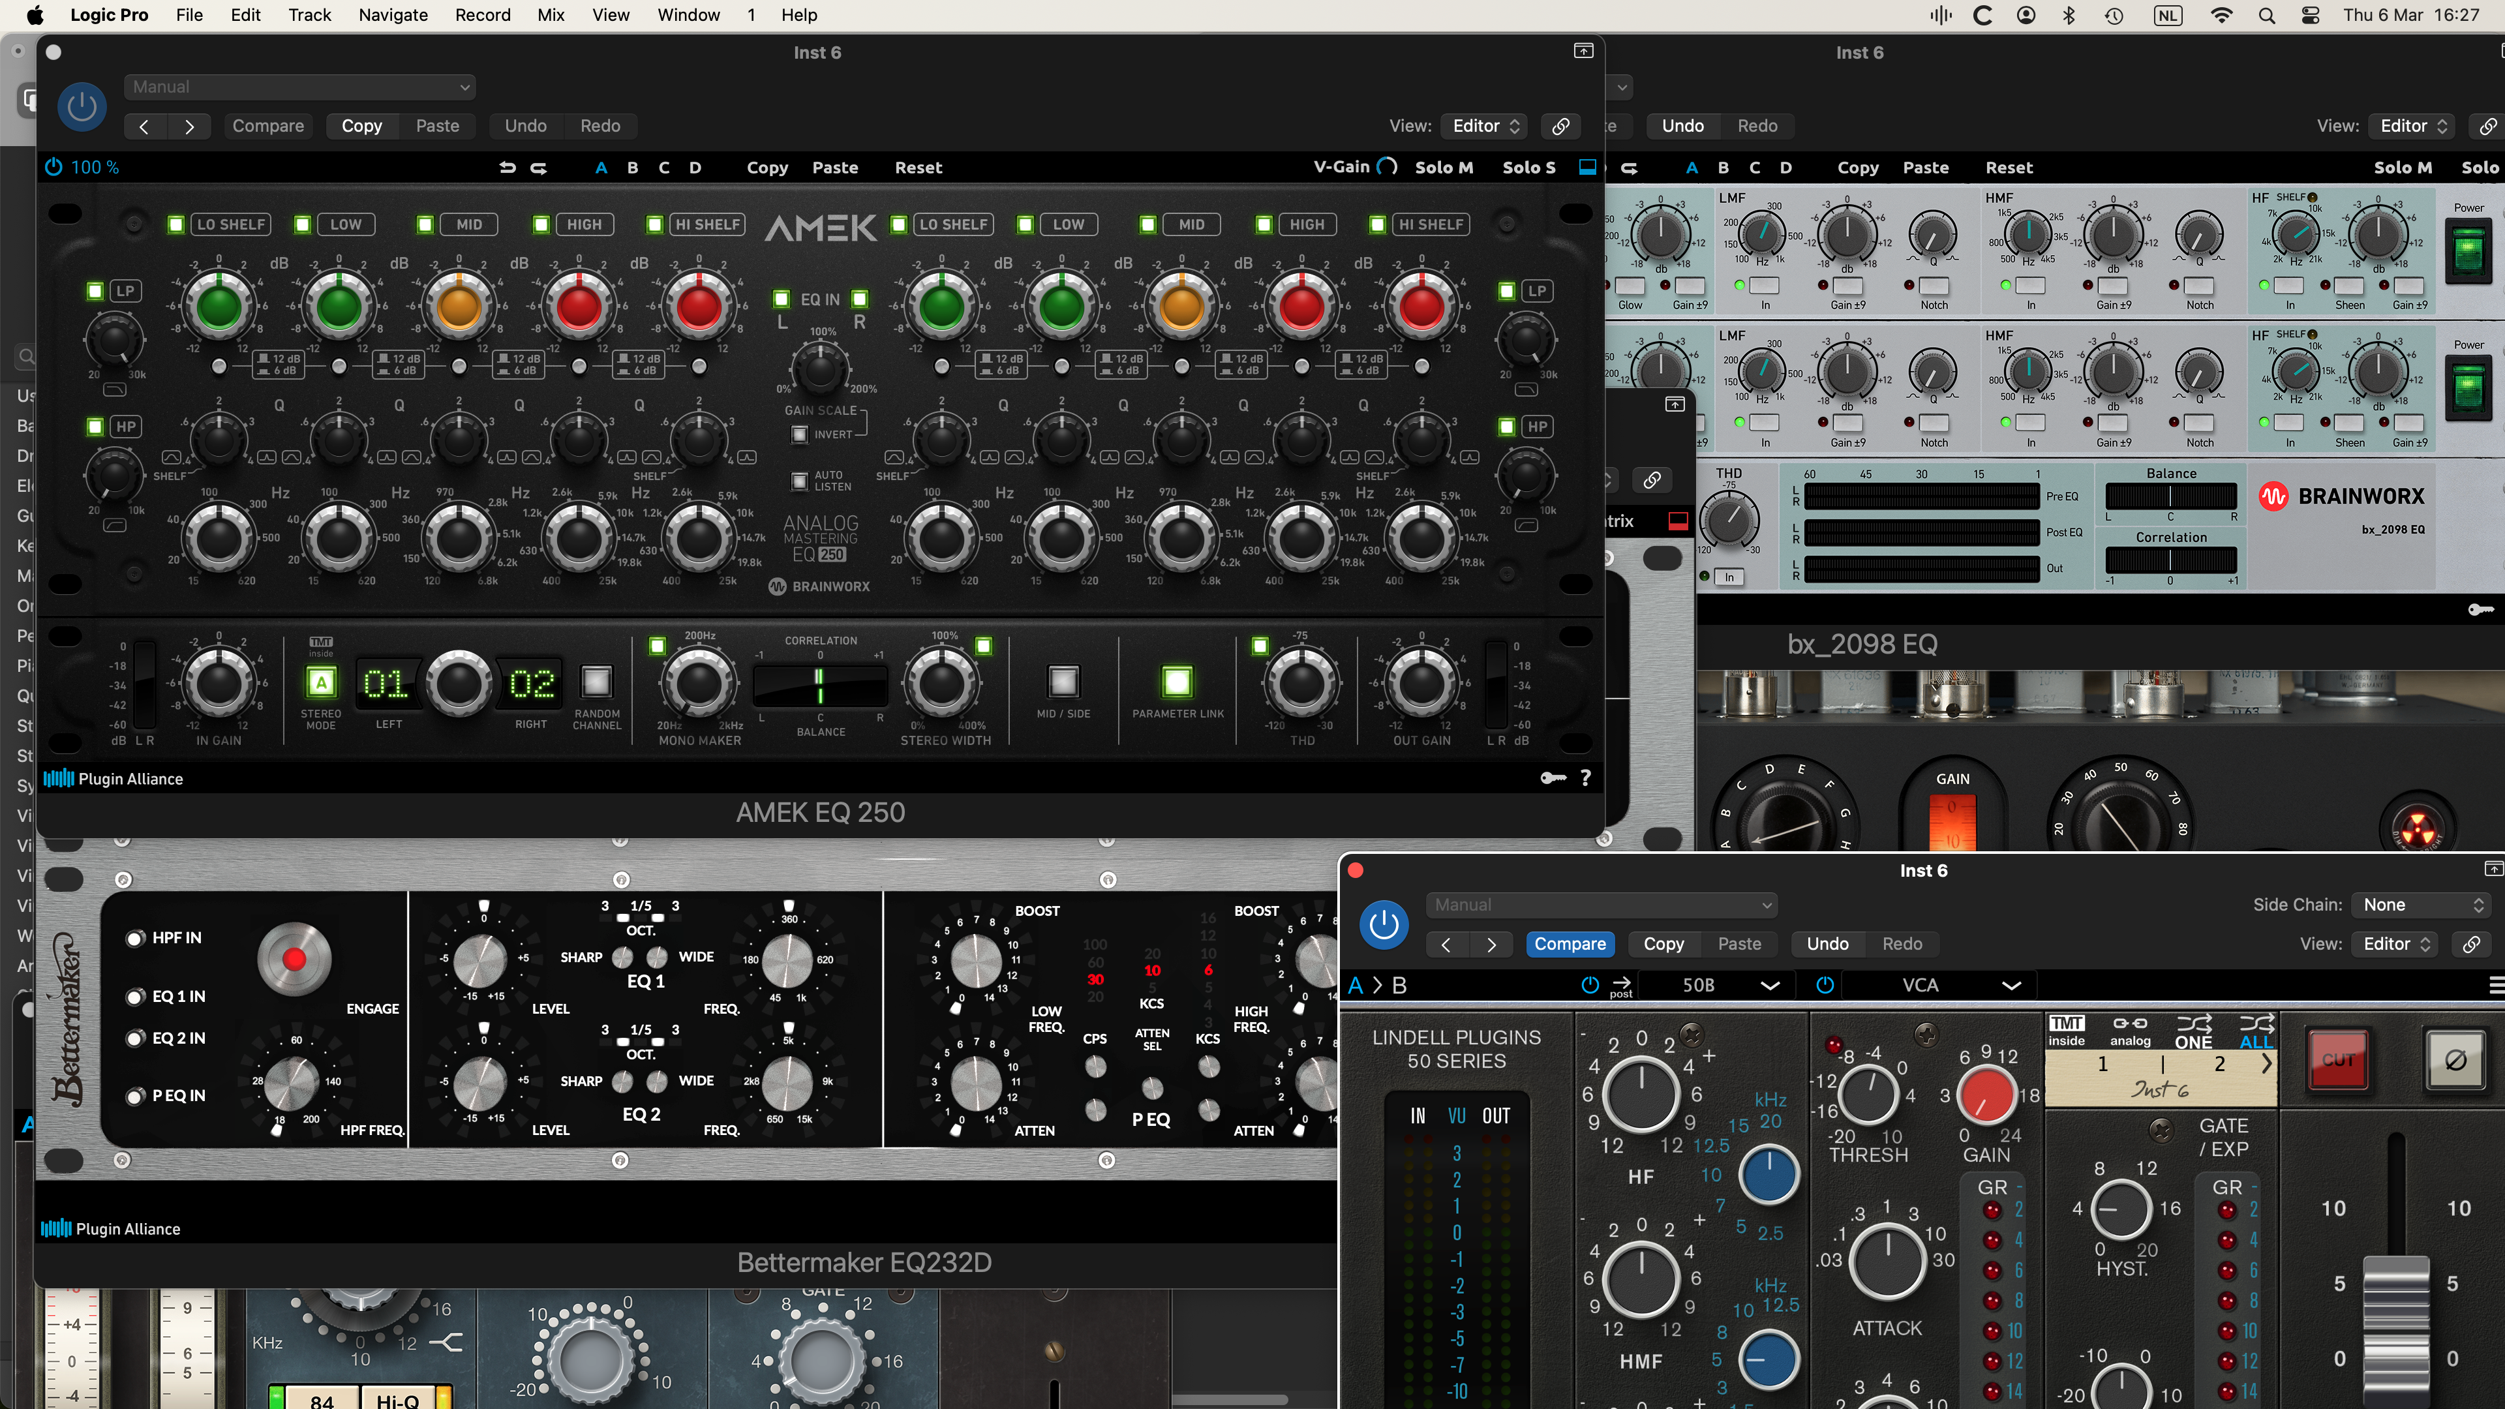Image resolution: width=2505 pixels, height=1409 pixels.
Task: Toggle AUTO LISTEN checkbox
Action: [799, 480]
